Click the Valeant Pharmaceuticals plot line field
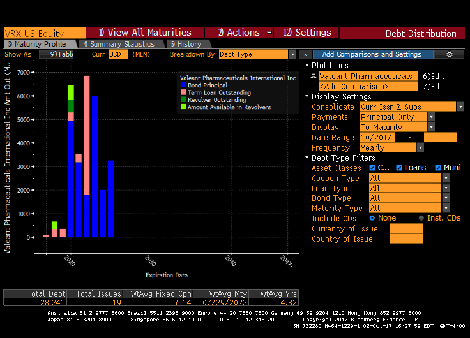This screenshot has height=338, width=470. 368,76
